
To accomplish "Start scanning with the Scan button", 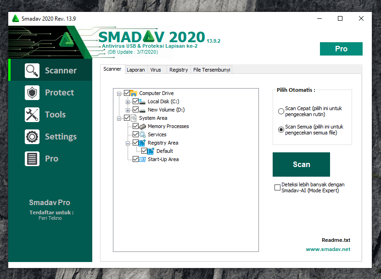I will [301, 164].
